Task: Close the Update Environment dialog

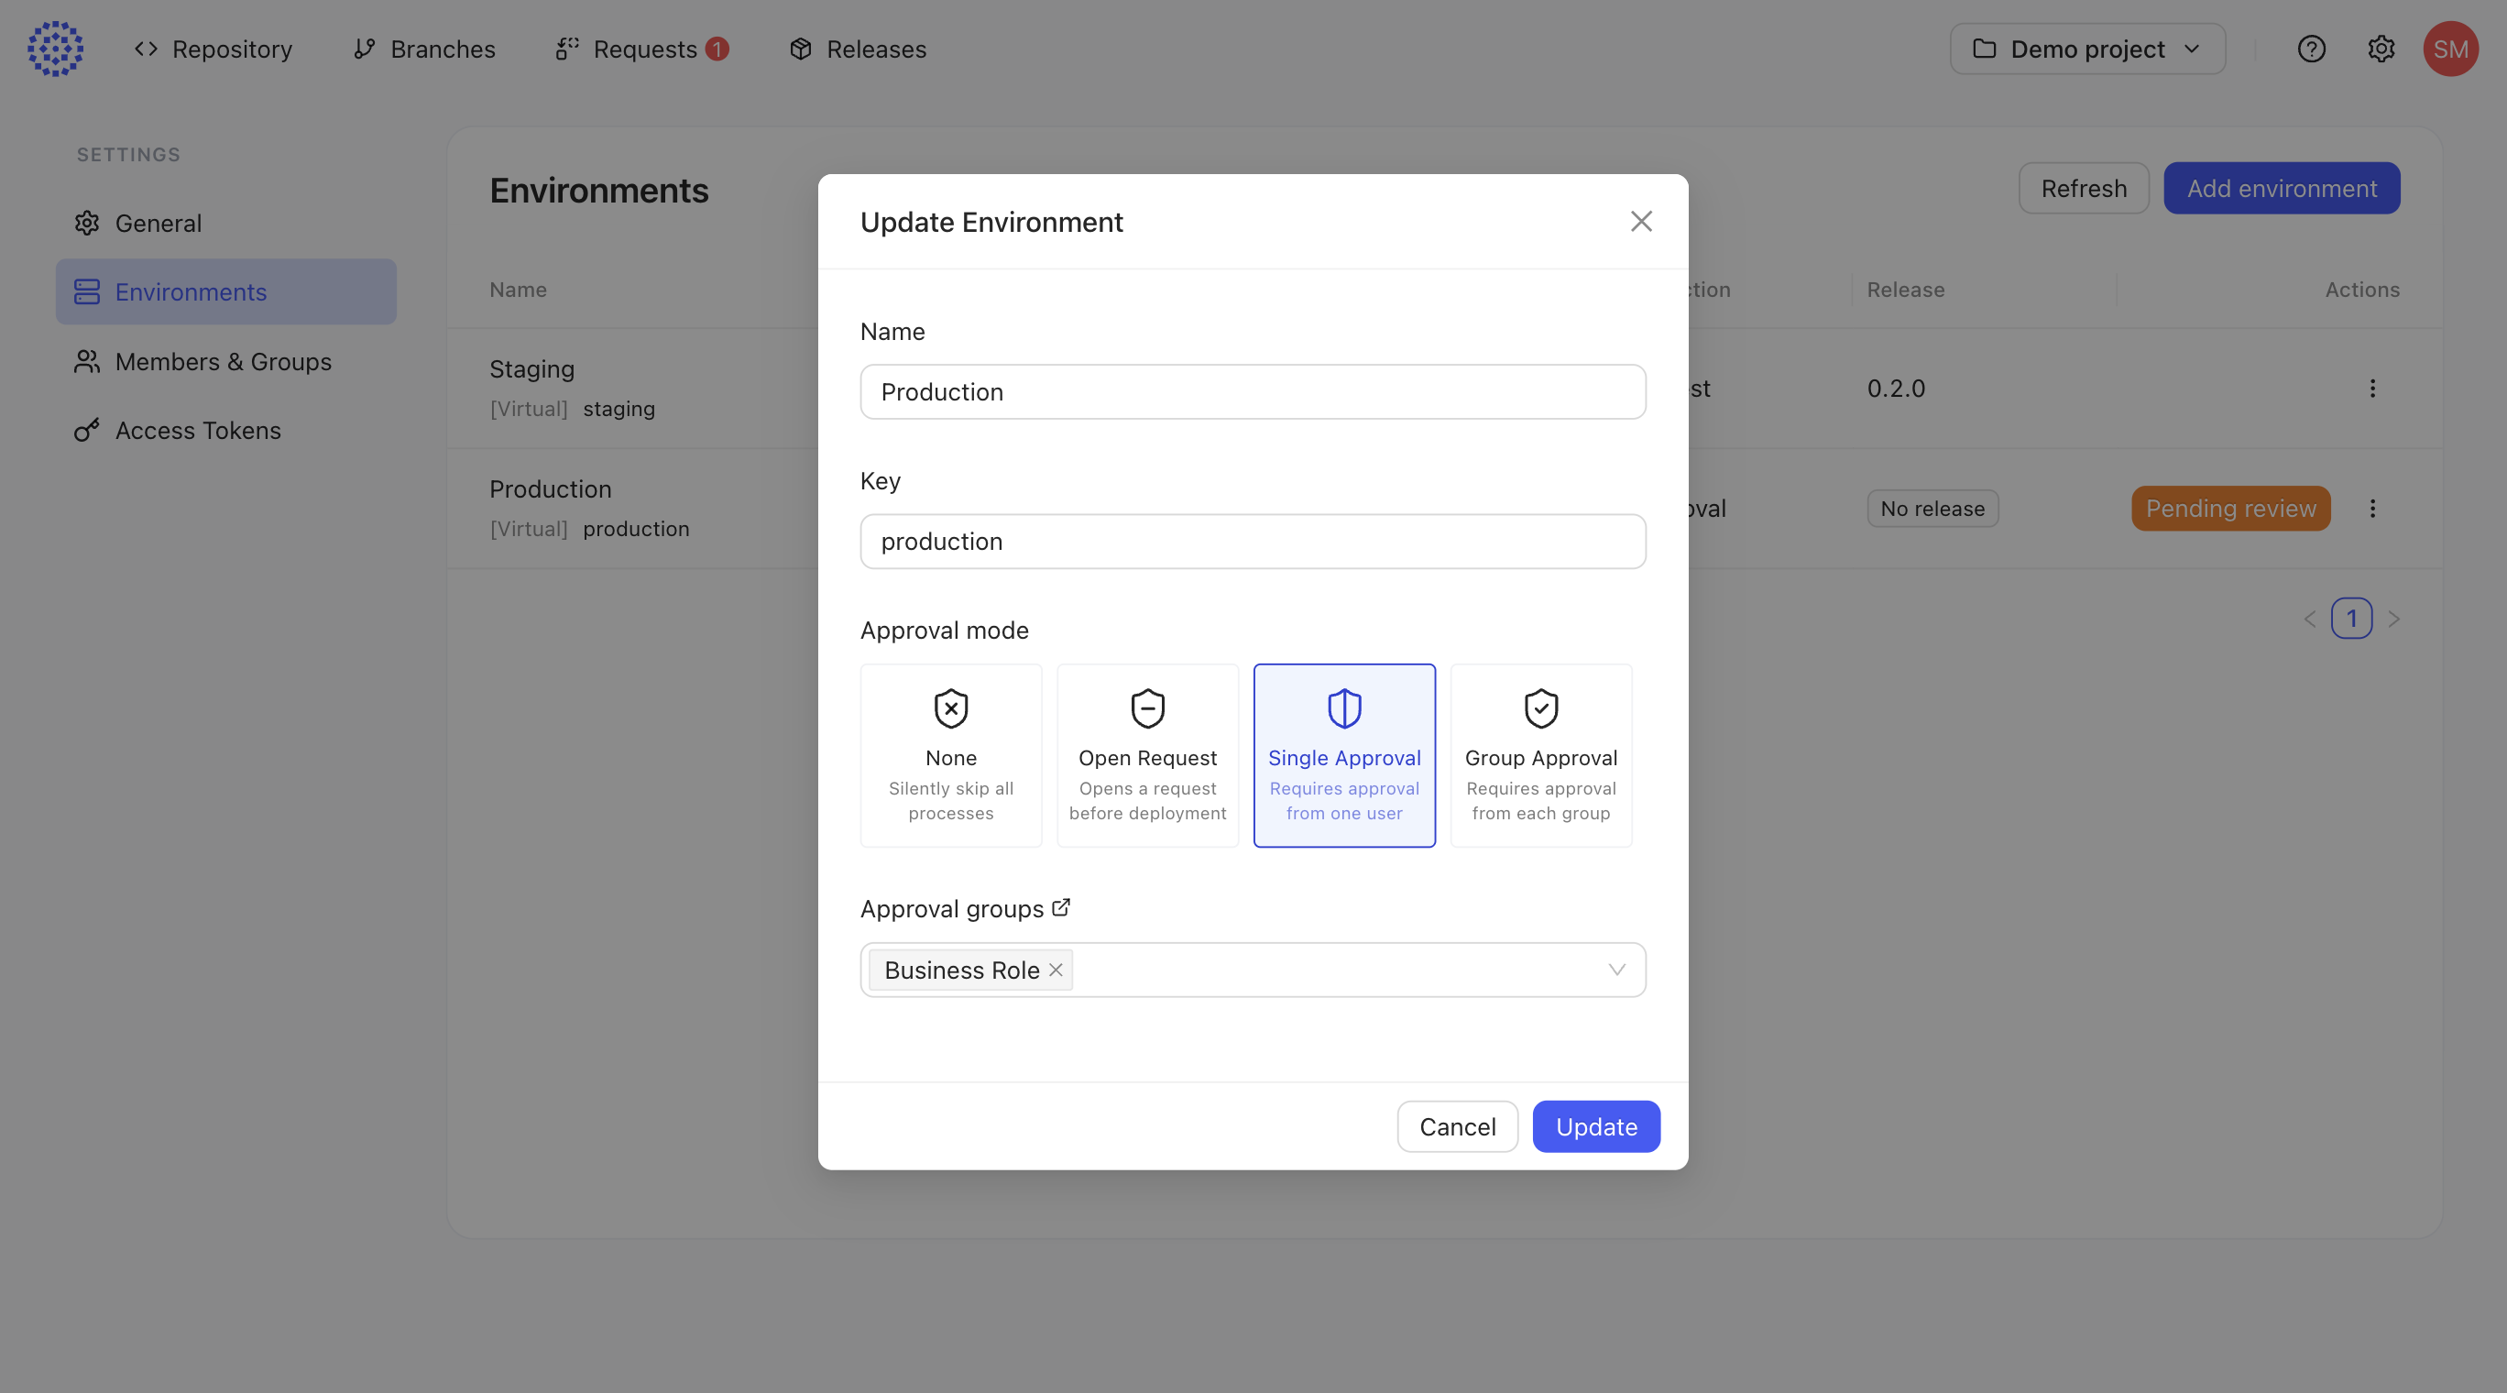Action: coord(1641,222)
